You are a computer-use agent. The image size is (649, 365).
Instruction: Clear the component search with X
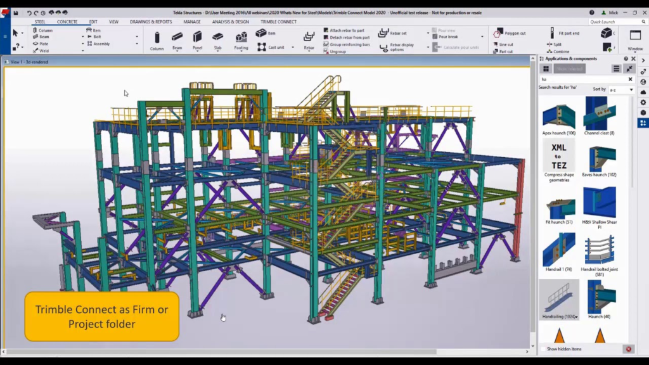point(630,79)
